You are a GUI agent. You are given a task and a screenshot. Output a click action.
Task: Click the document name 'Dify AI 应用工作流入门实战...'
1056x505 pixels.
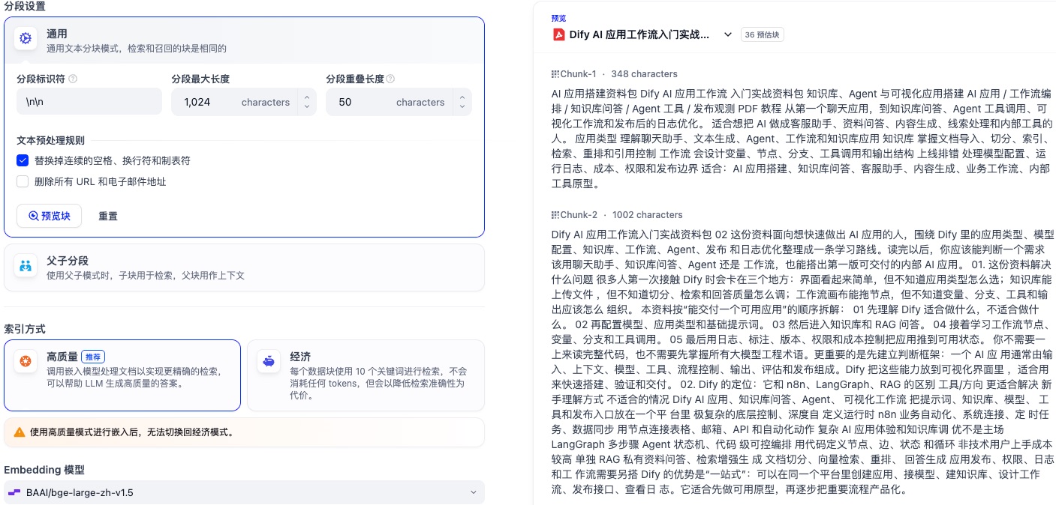point(639,34)
